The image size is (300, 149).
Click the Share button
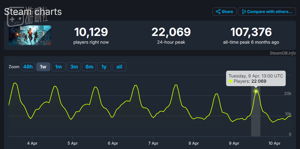pyautogui.click(x=224, y=12)
